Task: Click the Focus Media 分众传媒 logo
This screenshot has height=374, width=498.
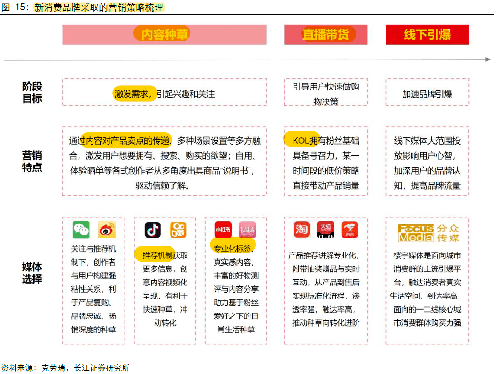Action: coord(428,233)
